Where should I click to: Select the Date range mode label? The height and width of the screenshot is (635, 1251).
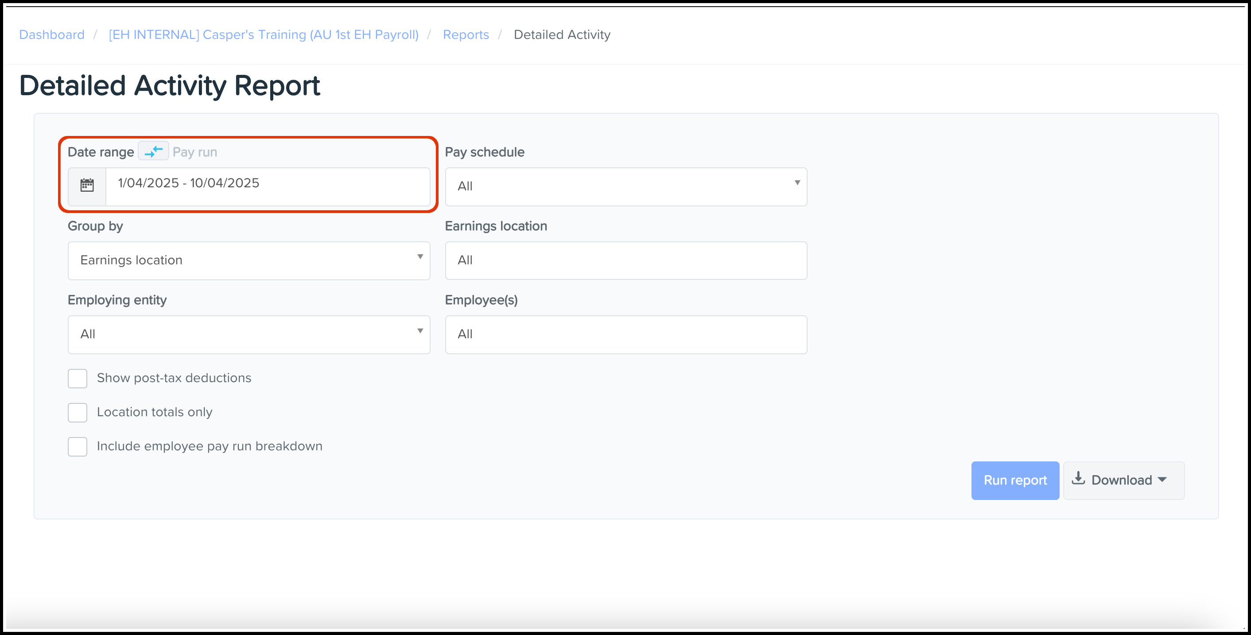[x=101, y=152]
